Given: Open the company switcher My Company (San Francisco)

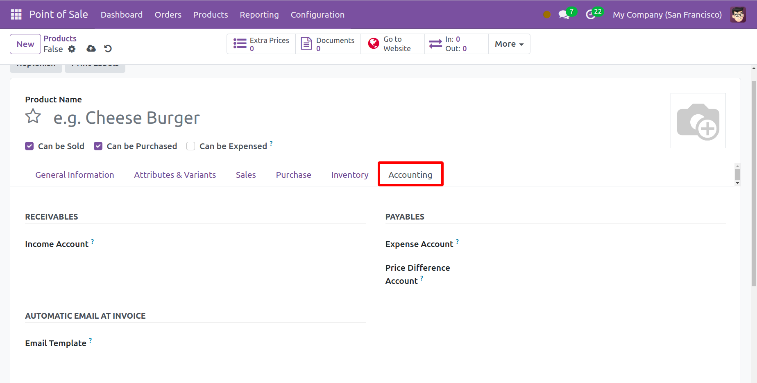Looking at the screenshot, I should 667,15.
